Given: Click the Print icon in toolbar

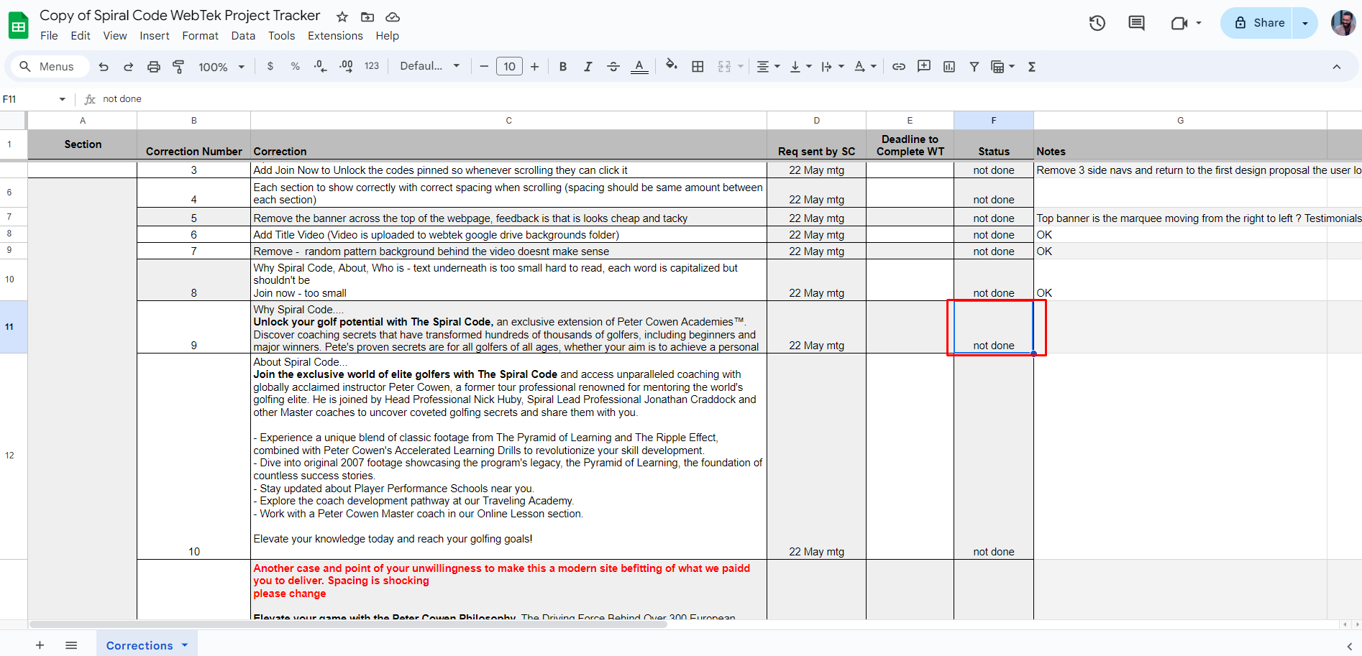Looking at the screenshot, I should (x=153, y=67).
